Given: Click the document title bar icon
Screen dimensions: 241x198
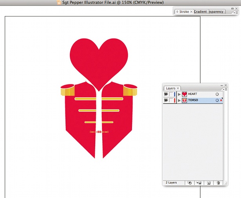Looking at the screenshot, I should tap(58, 2).
